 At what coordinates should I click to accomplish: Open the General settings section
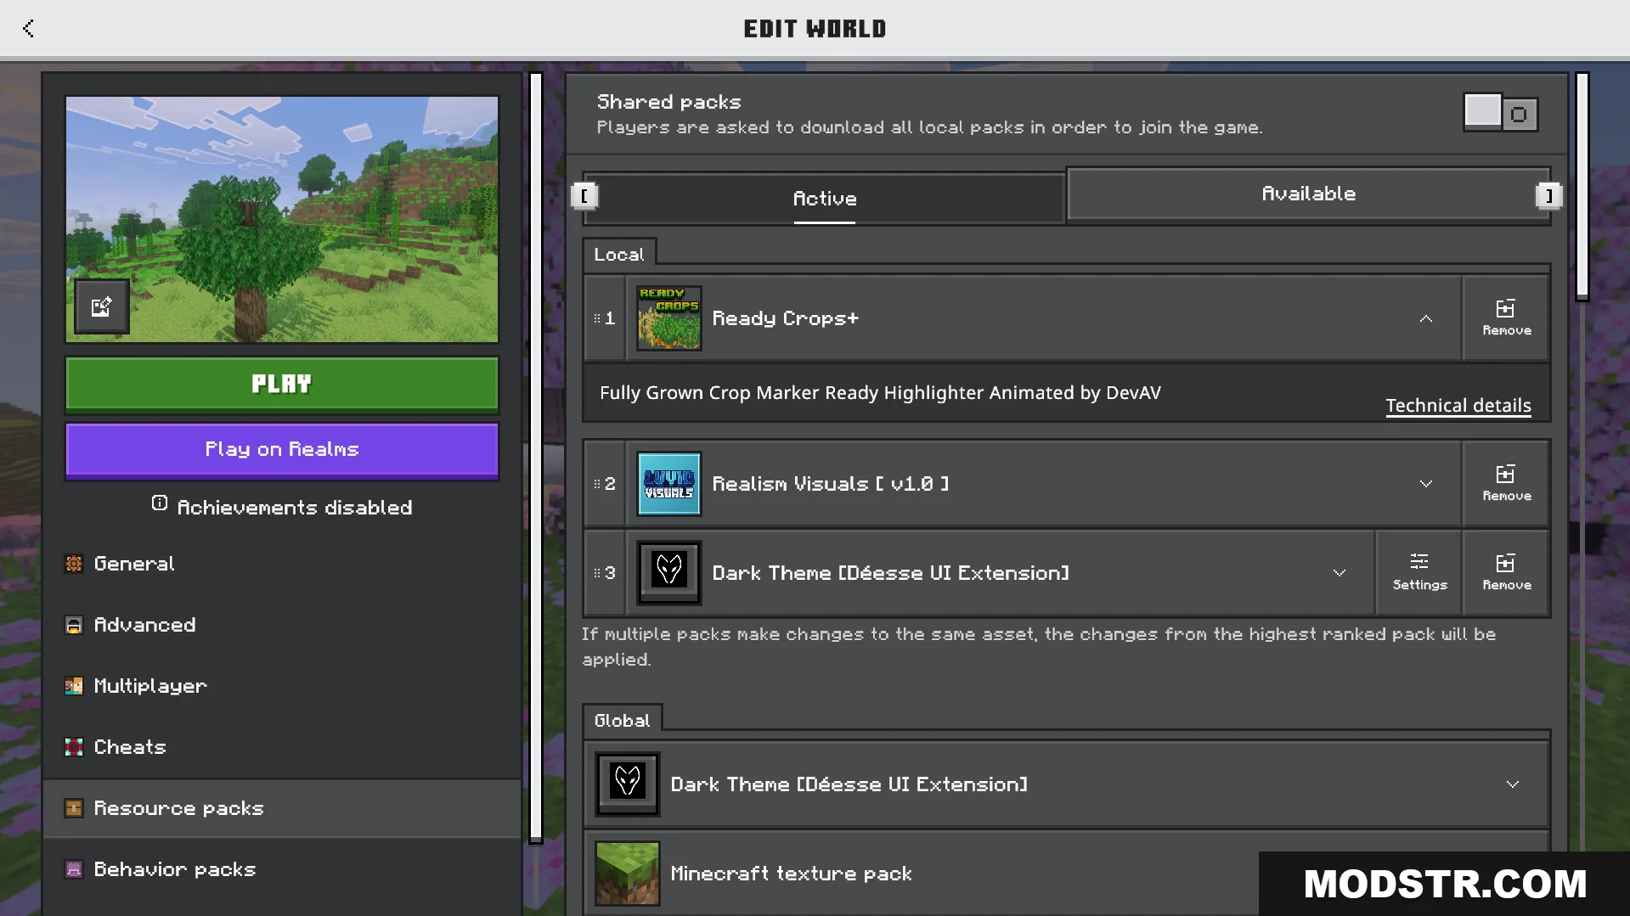[282, 564]
